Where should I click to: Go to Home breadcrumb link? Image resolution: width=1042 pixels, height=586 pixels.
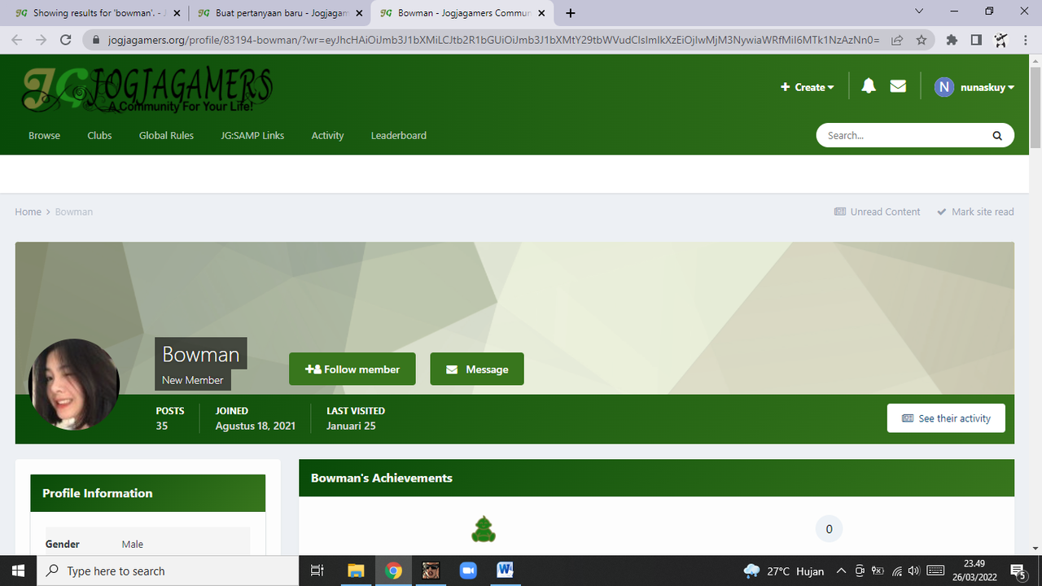pyautogui.click(x=28, y=212)
